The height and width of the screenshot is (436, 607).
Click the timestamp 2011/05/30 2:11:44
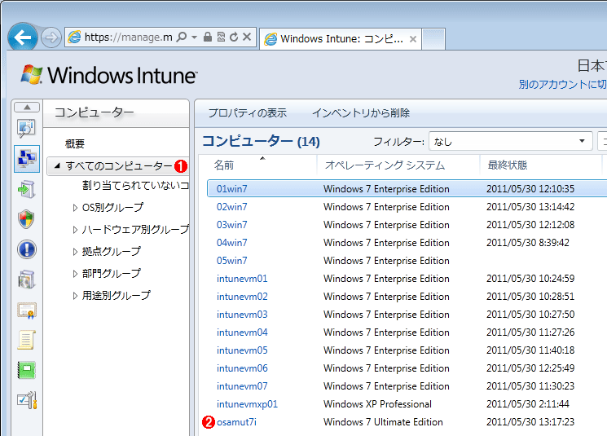coord(528,404)
